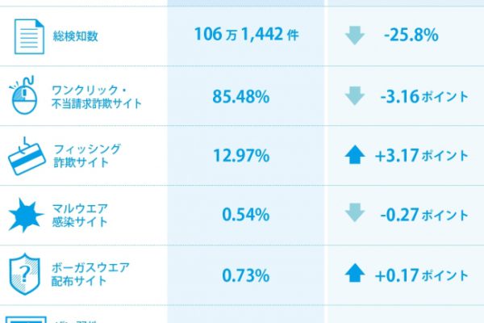Select the hooked credit card phishing icon
This screenshot has width=484, height=323.
click(x=27, y=157)
